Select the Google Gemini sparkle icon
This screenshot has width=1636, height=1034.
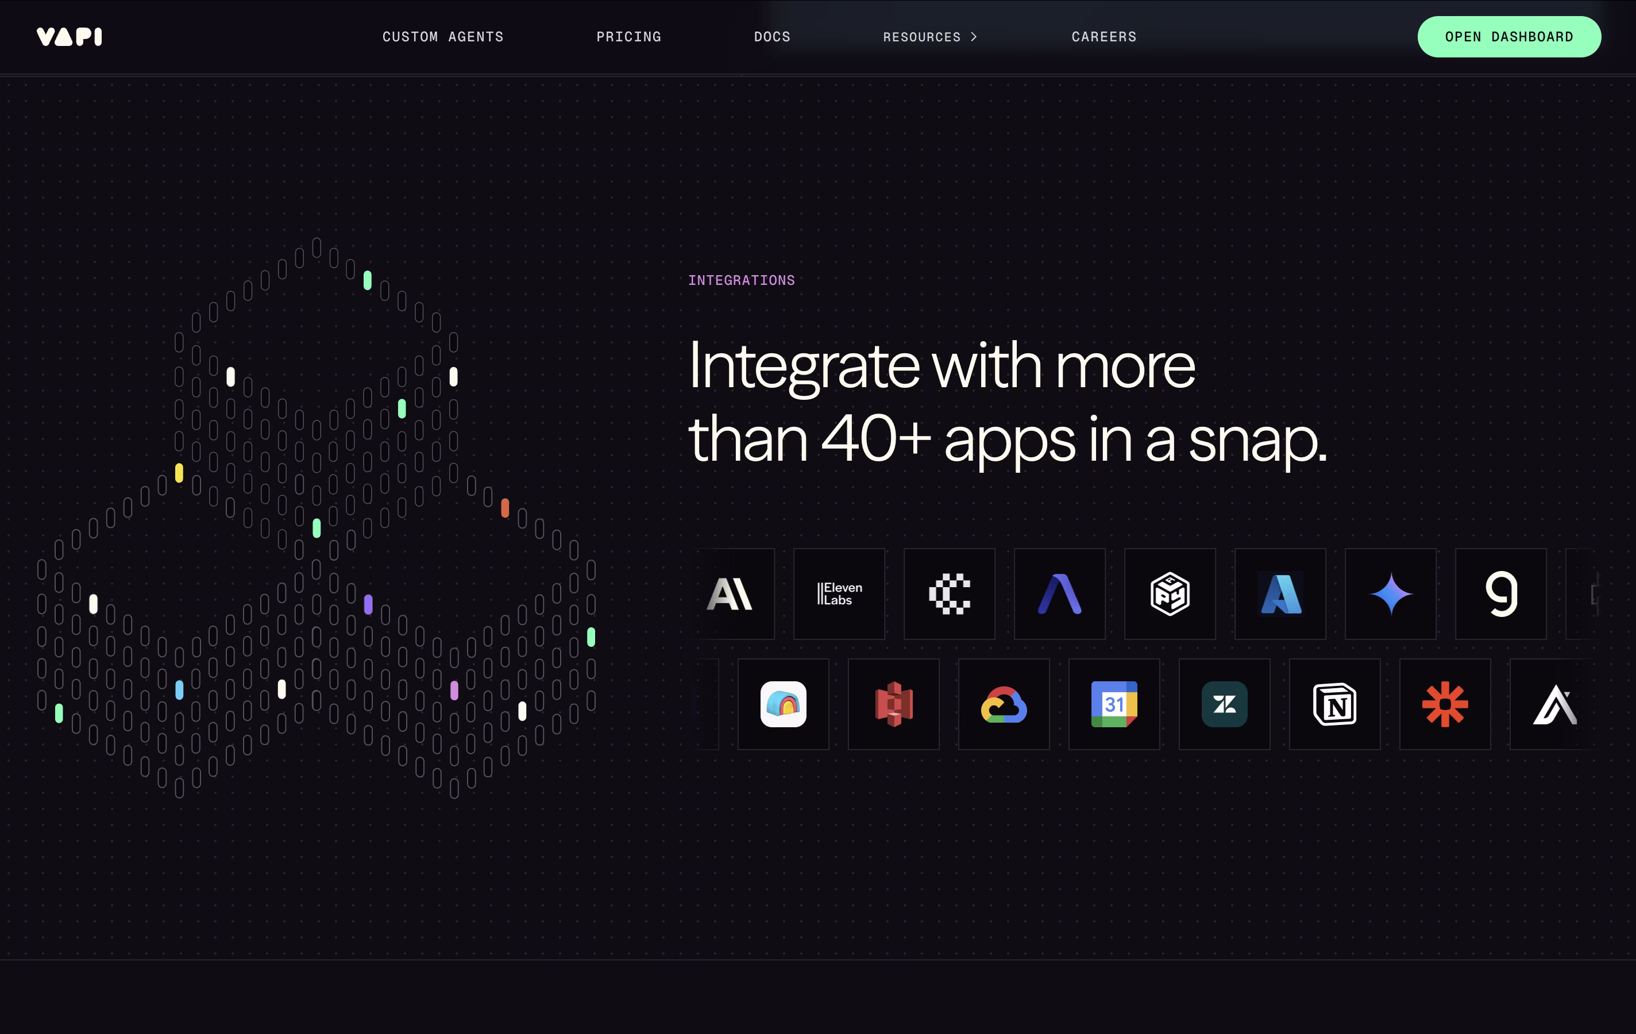1391,594
